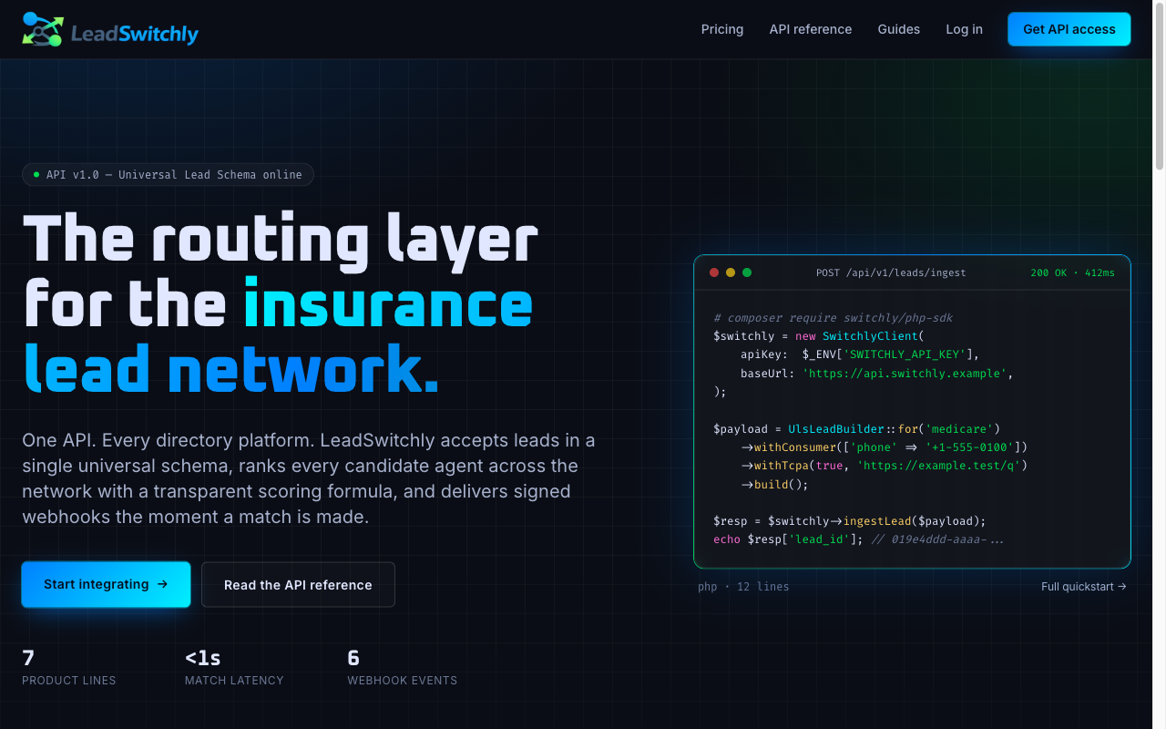
Task: Click the ingestLead code line
Action: coord(850,521)
